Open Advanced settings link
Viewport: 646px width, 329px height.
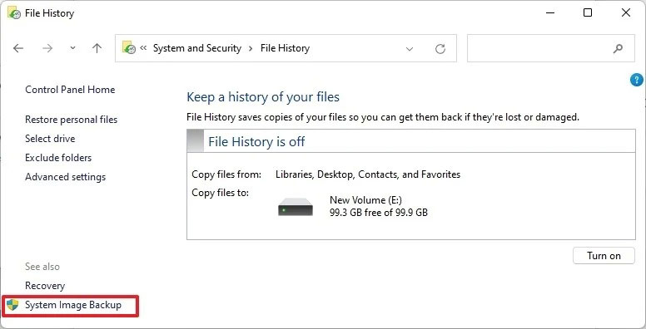[x=66, y=177]
